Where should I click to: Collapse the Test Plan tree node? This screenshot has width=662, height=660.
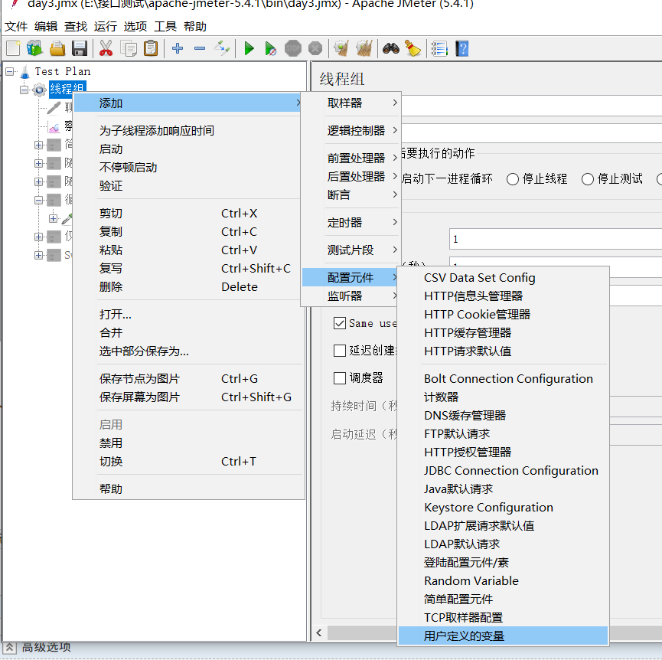(x=9, y=72)
